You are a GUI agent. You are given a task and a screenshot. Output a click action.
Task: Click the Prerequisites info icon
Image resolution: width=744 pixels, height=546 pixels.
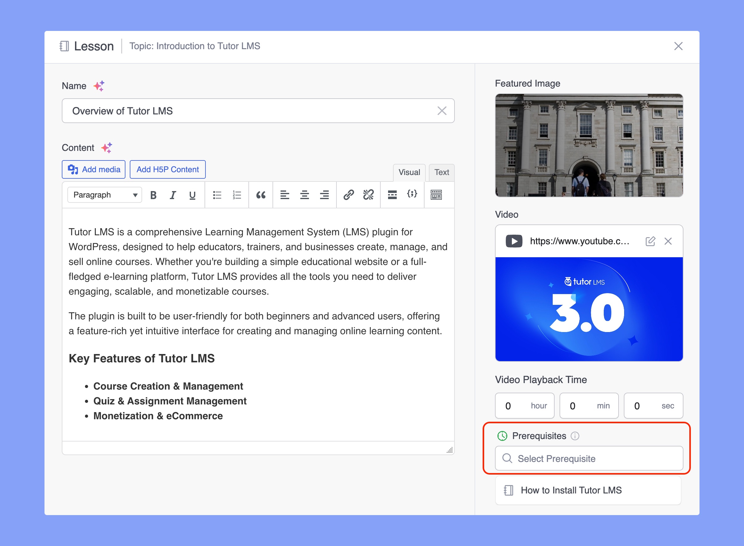575,436
